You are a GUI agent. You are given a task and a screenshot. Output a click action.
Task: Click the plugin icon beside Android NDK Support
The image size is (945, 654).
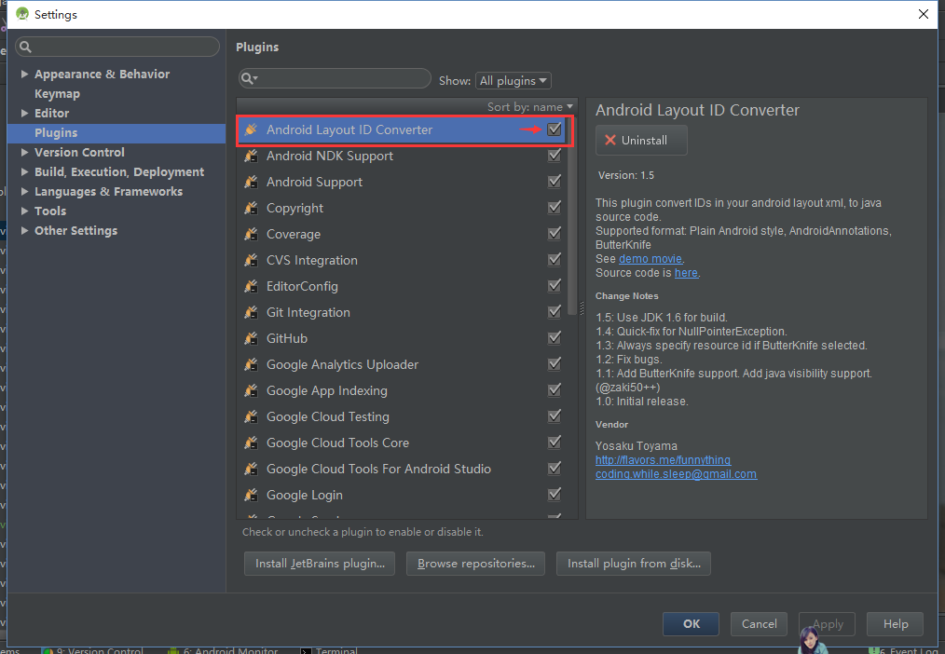click(251, 156)
